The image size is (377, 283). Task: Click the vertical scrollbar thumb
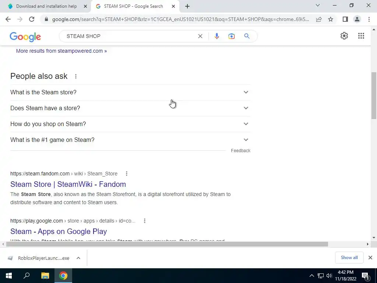(374, 95)
